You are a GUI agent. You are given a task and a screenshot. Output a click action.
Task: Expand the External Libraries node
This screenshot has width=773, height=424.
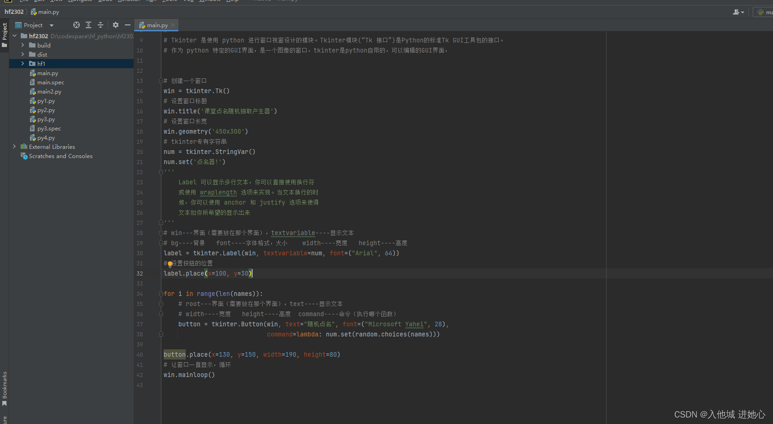click(x=14, y=147)
